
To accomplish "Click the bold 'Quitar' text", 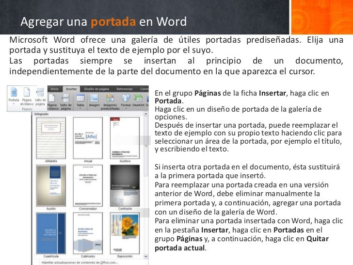I will tap(318, 239).
